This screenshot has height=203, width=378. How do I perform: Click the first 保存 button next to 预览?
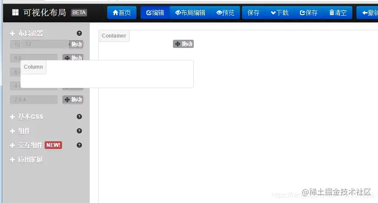[253, 13]
